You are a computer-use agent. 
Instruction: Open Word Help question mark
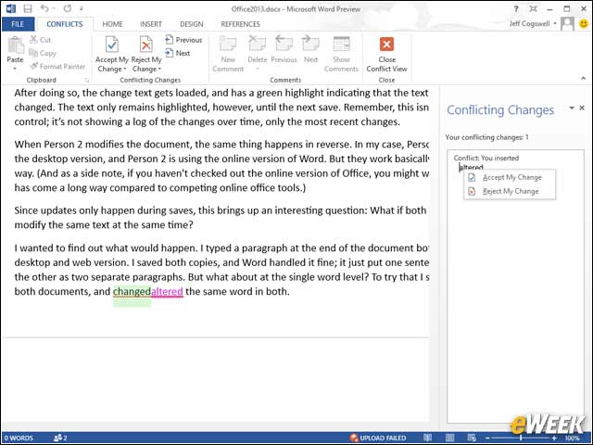coord(516,8)
